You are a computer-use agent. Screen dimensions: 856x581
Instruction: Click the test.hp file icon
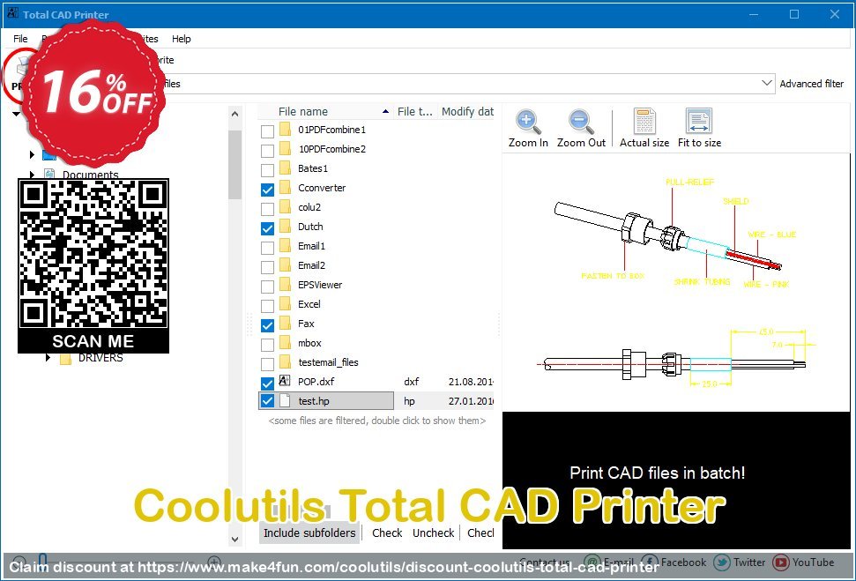pyautogui.click(x=285, y=400)
